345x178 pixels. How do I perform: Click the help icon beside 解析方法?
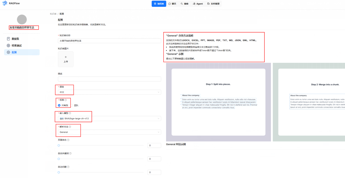click(70, 127)
